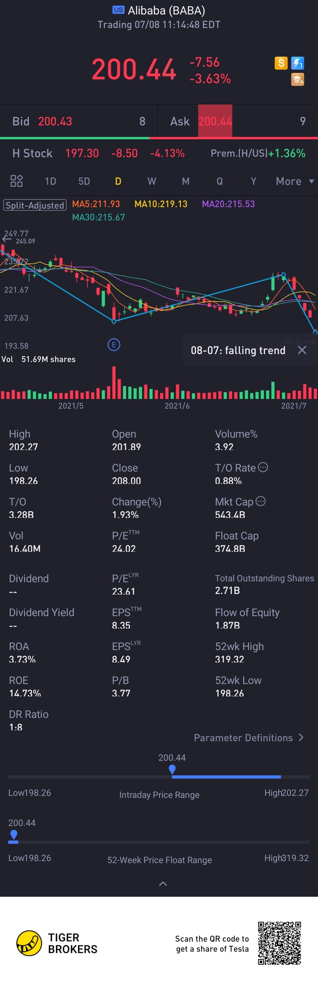Dismiss the falling trend notification
This screenshot has width=318, height=990.
pos(302,350)
